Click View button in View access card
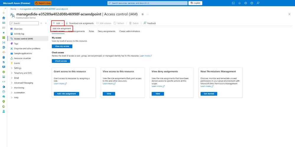 pos(109,93)
